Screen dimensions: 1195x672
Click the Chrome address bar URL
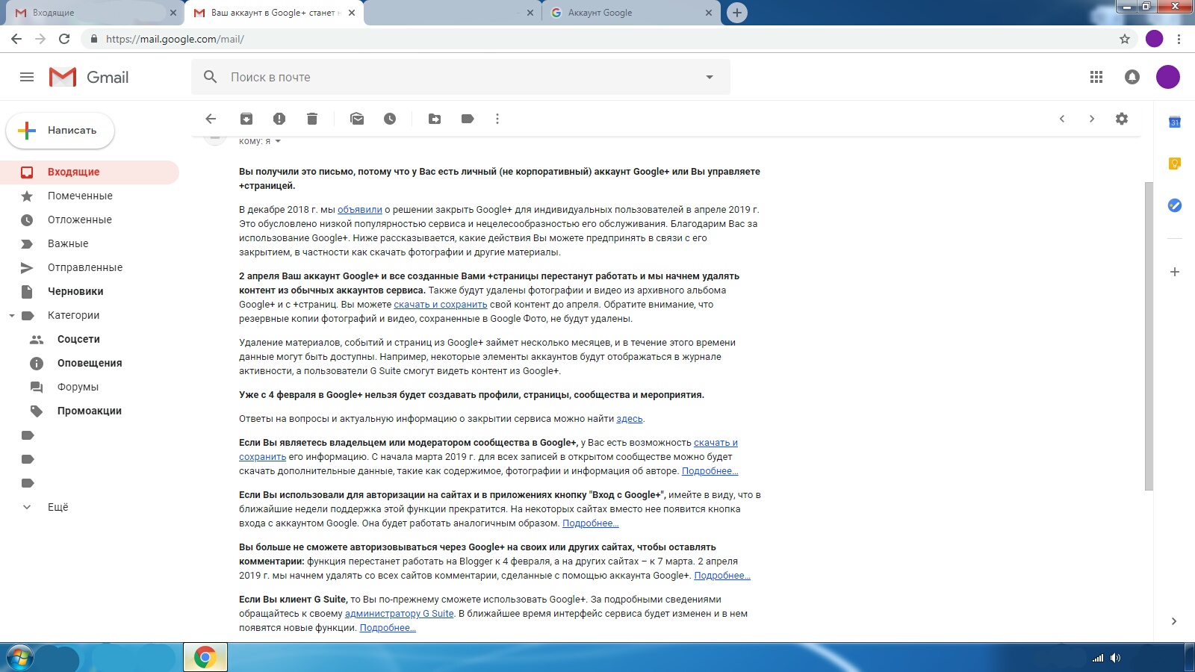[x=175, y=39]
